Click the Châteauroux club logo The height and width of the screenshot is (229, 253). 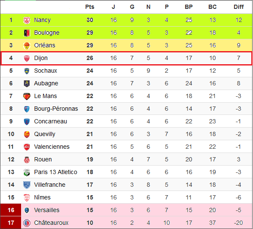coord(27,223)
